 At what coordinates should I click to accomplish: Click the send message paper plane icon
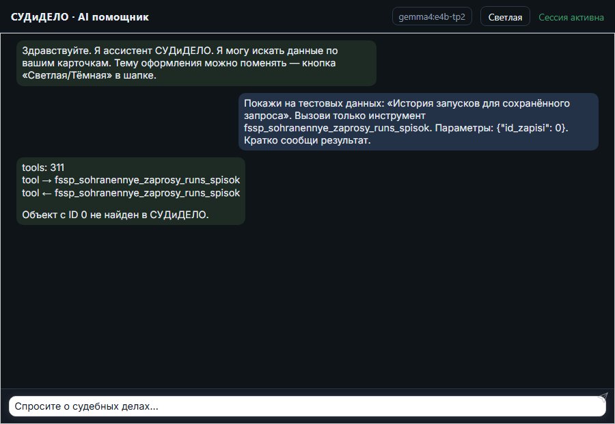coord(603,397)
